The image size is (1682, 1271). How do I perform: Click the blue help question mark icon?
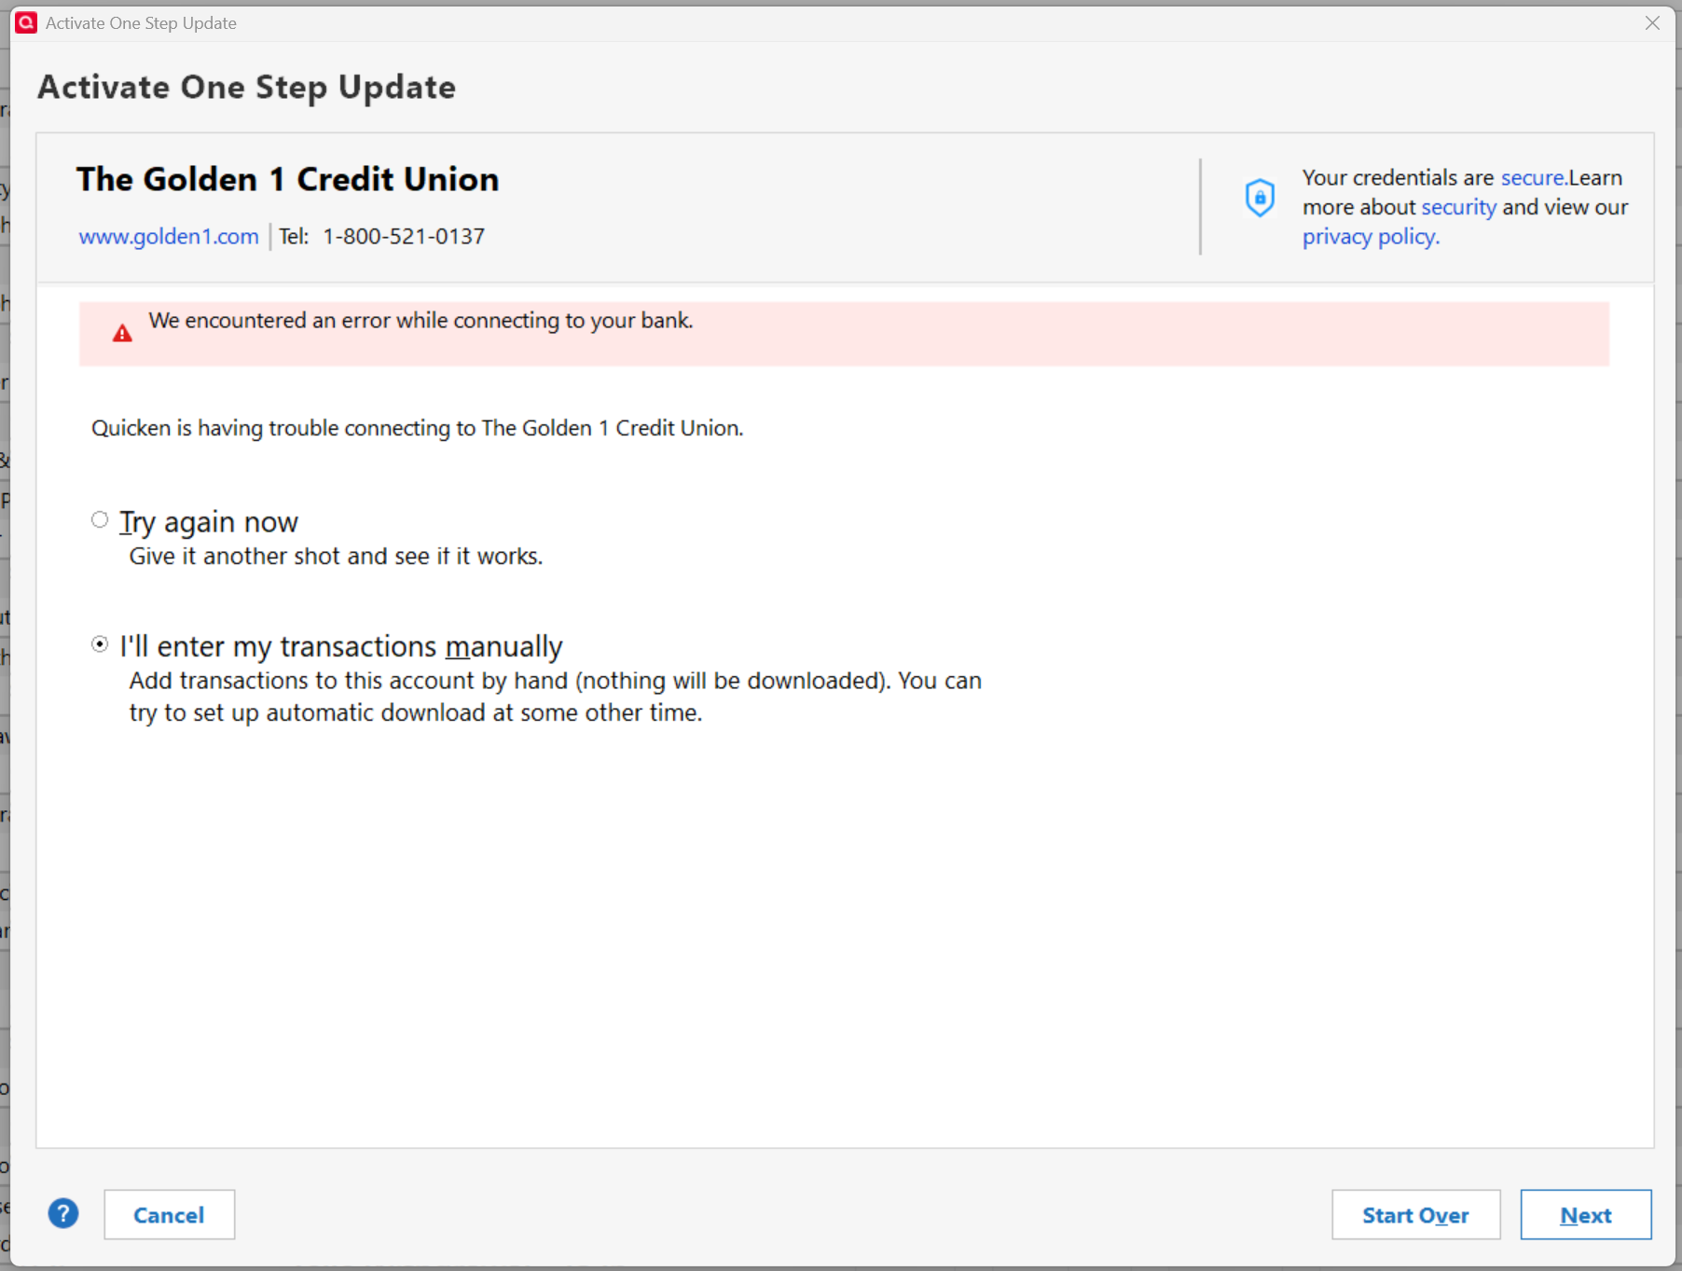click(x=63, y=1213)
